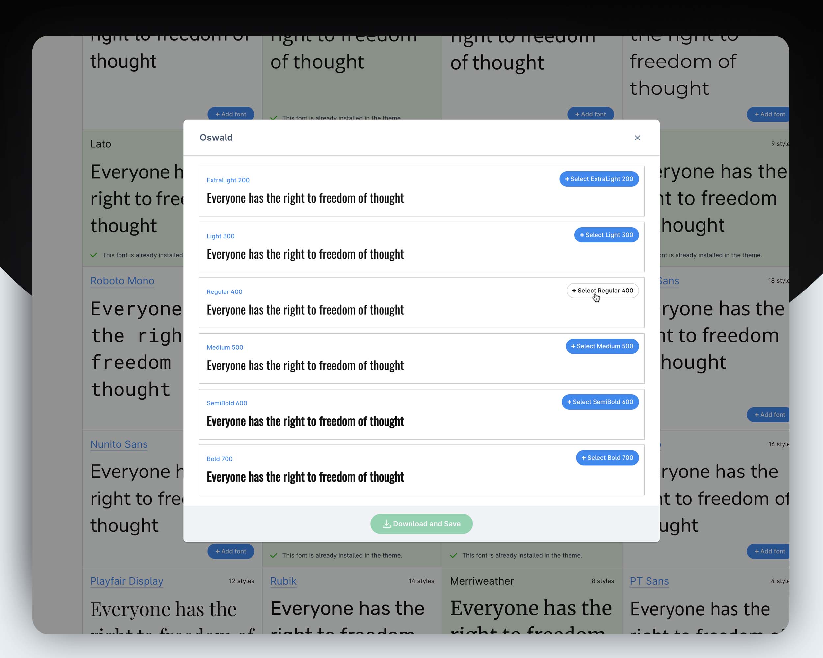This screenshot has height=658, width=823.
Task: Select Regular 400 font style
Action: pyautogui.click(x=602, y=290)
